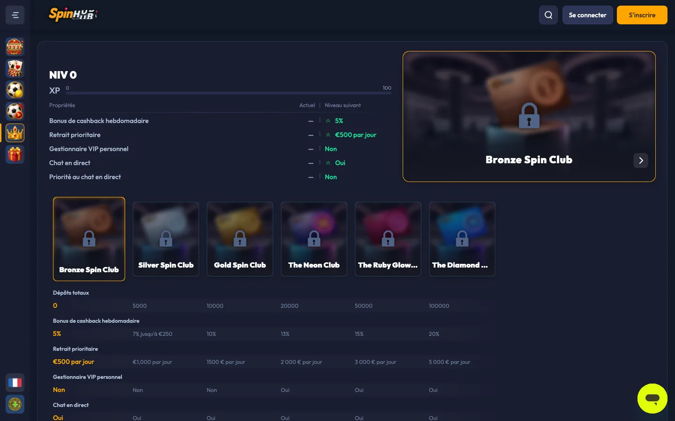The image size is (675, 421).
Task: Click the Se connecter button
Action: tap(588, 15)
